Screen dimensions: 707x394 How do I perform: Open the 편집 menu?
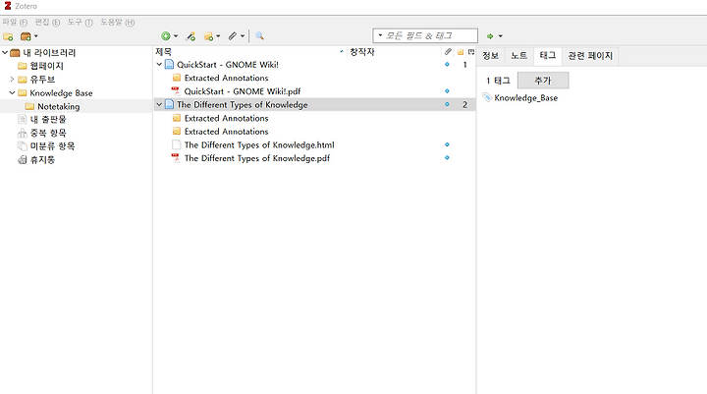coord(47,23)
